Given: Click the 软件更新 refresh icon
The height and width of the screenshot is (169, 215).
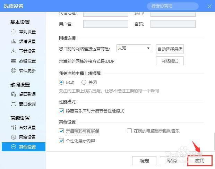Looking at the screenshot, I should (14, 70).
